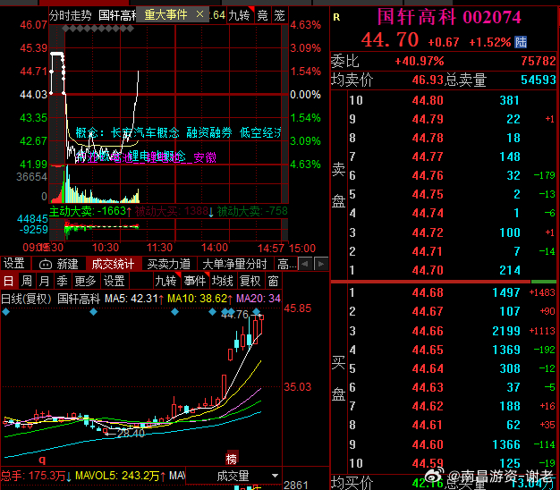The width and height of the screenshot is (560, 490).
Task: Select 季 quarterly K-line period
Action: [x=62, y=282]
